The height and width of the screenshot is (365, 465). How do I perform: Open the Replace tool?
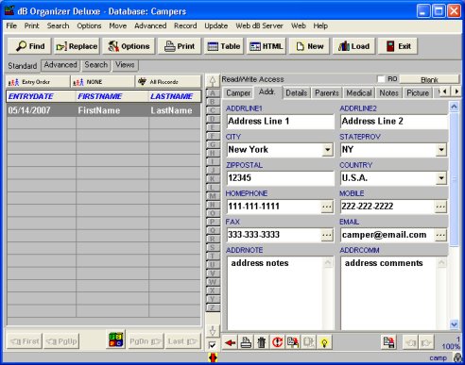[77, 46]
